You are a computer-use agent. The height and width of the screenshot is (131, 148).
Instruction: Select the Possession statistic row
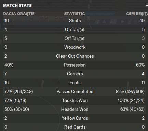tap(75, 65)
